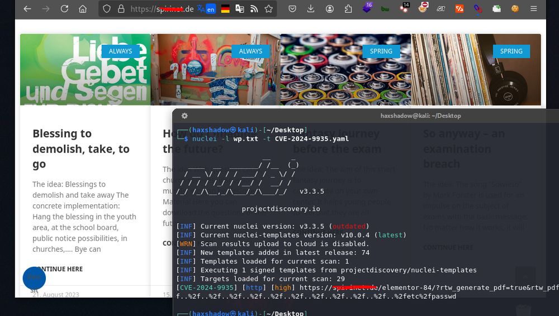Open the Firefox account icon
This screenshot has height=316, width=559.
point(330,8)
